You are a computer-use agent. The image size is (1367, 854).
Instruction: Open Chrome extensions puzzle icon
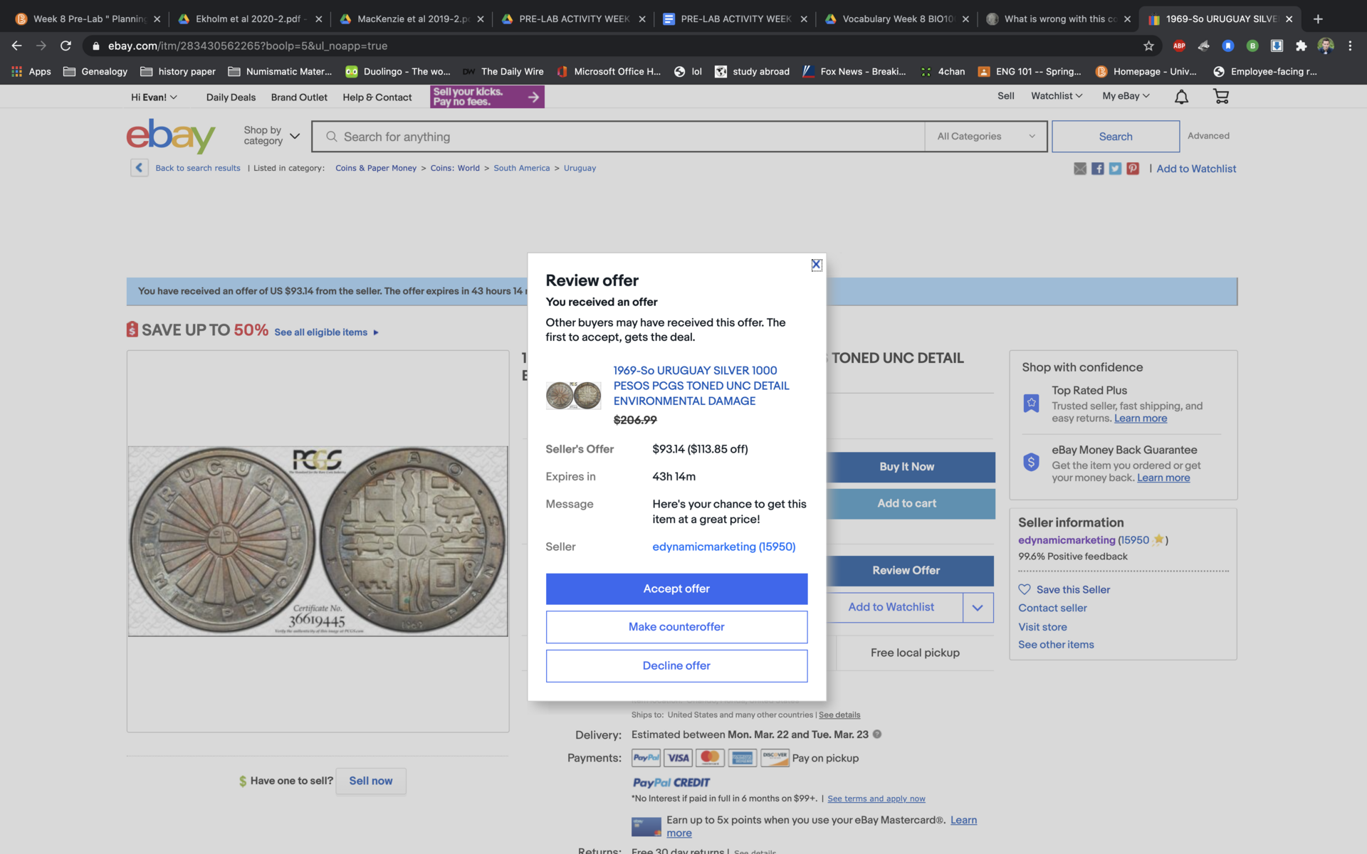coord(1301,46)
